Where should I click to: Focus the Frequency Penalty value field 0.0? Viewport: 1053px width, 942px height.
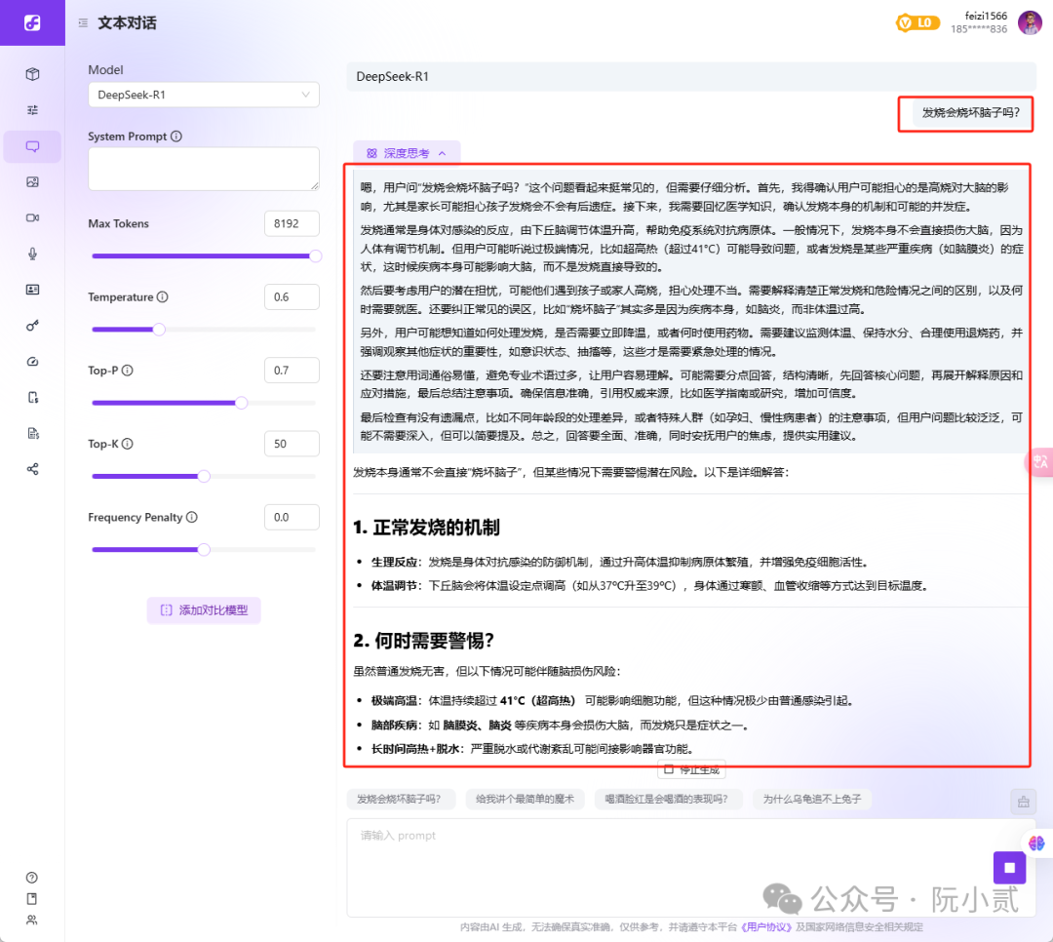coord(292,518)
